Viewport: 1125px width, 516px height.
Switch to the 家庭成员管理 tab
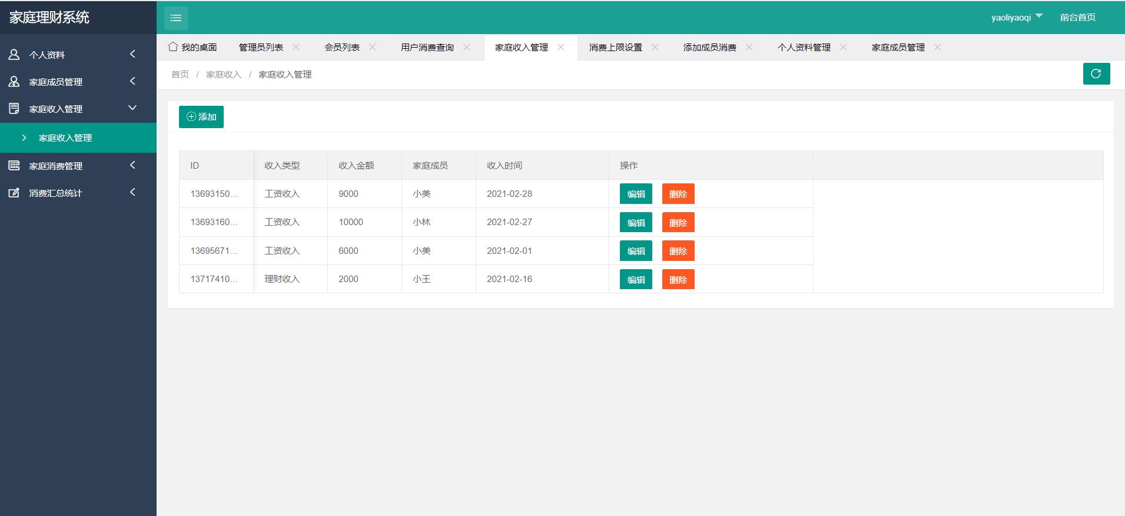[898, 47]
